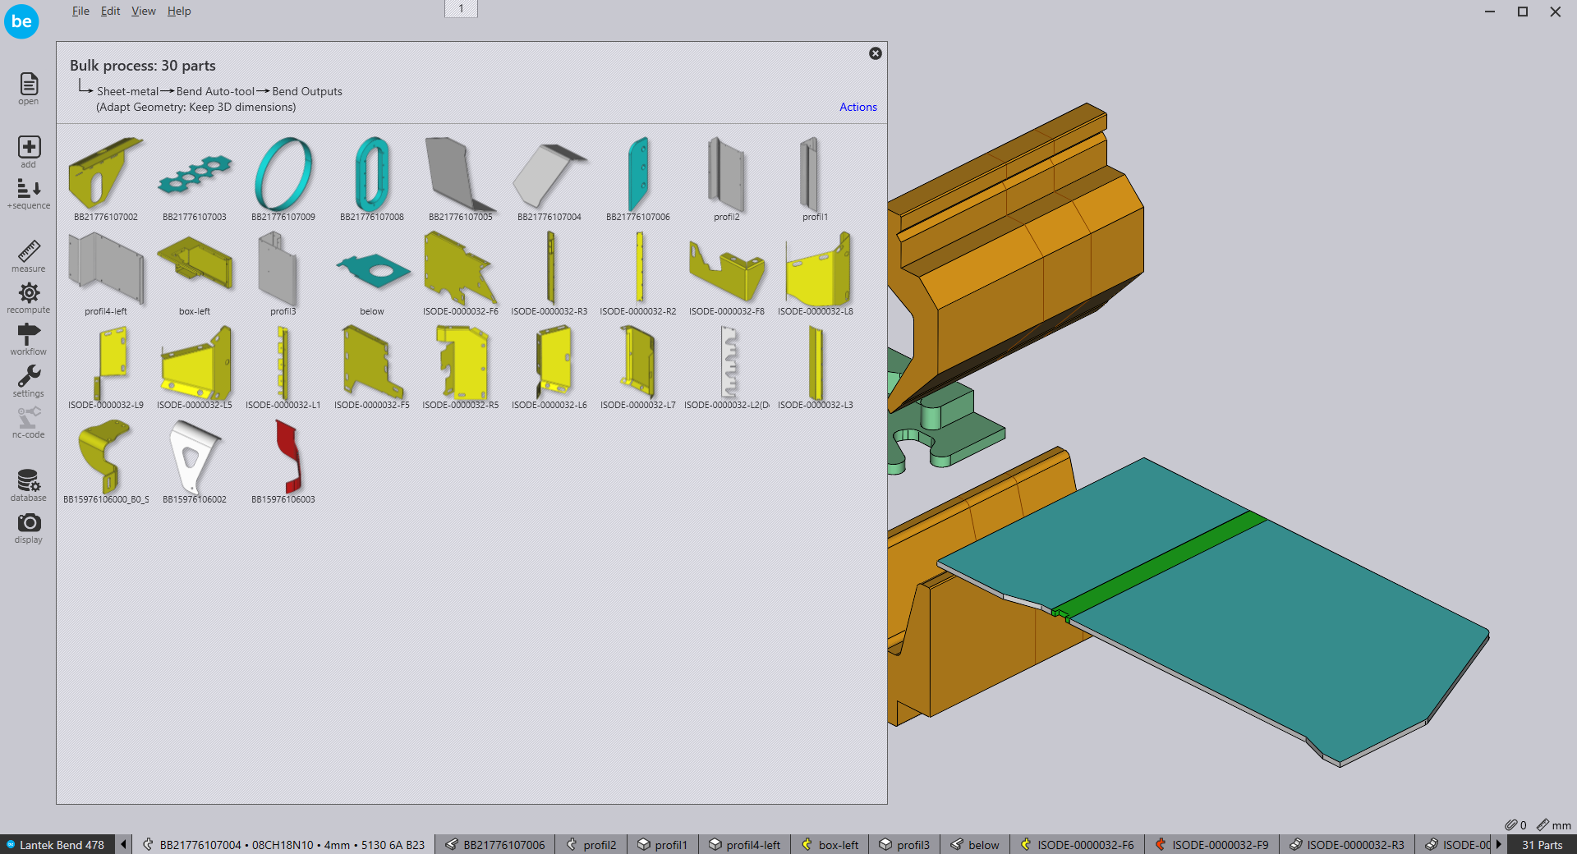This screenshot has height=854, width=1577.
Task: Click the display camera icon
Action: pos(29,523)
